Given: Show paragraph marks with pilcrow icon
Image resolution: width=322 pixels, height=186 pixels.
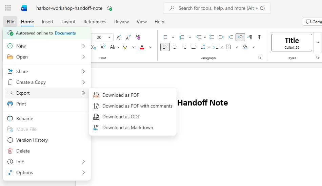Looking at the screenshot, I should [259, 37].
